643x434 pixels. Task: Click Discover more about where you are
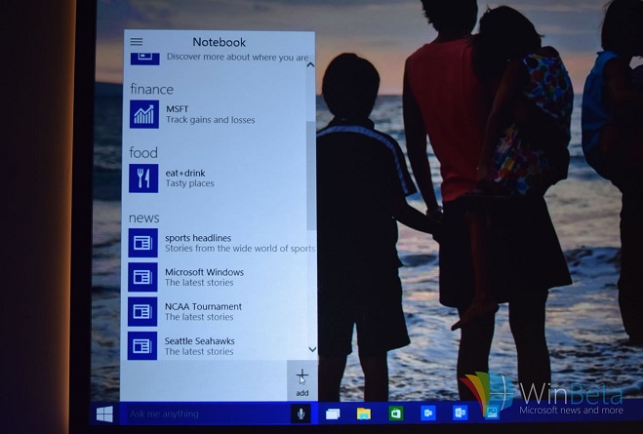click(237, 58)
